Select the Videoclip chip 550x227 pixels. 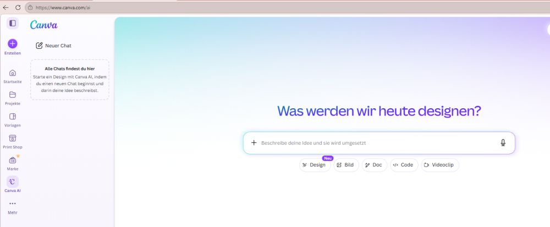coord(440,165)
